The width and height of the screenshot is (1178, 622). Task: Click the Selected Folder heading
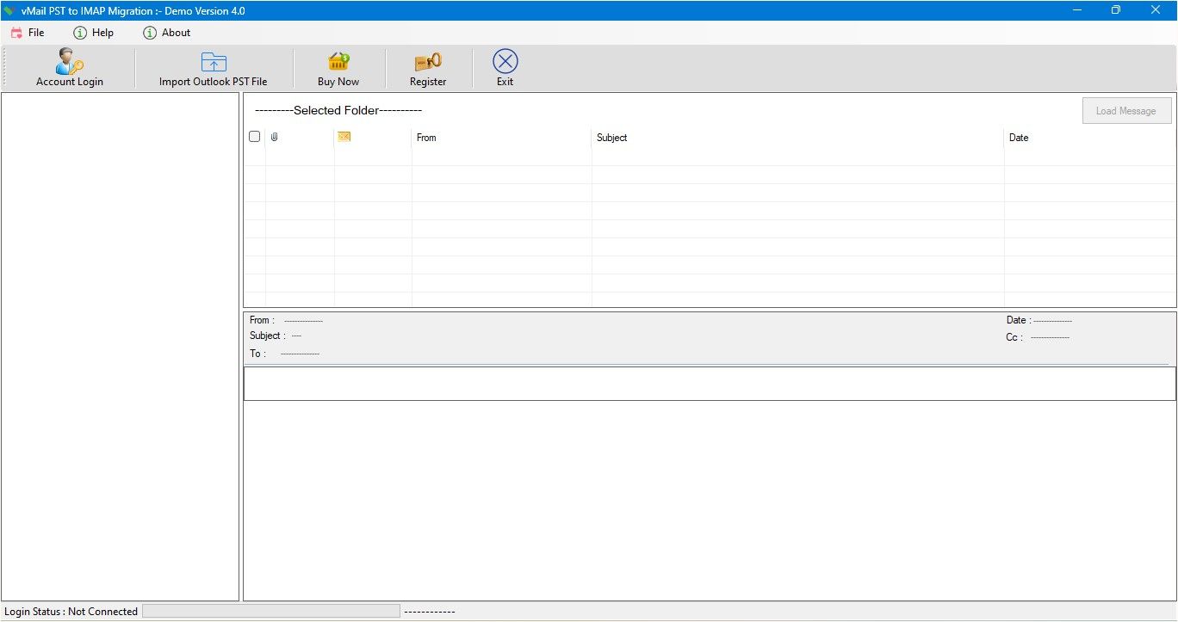click(338, 110)
